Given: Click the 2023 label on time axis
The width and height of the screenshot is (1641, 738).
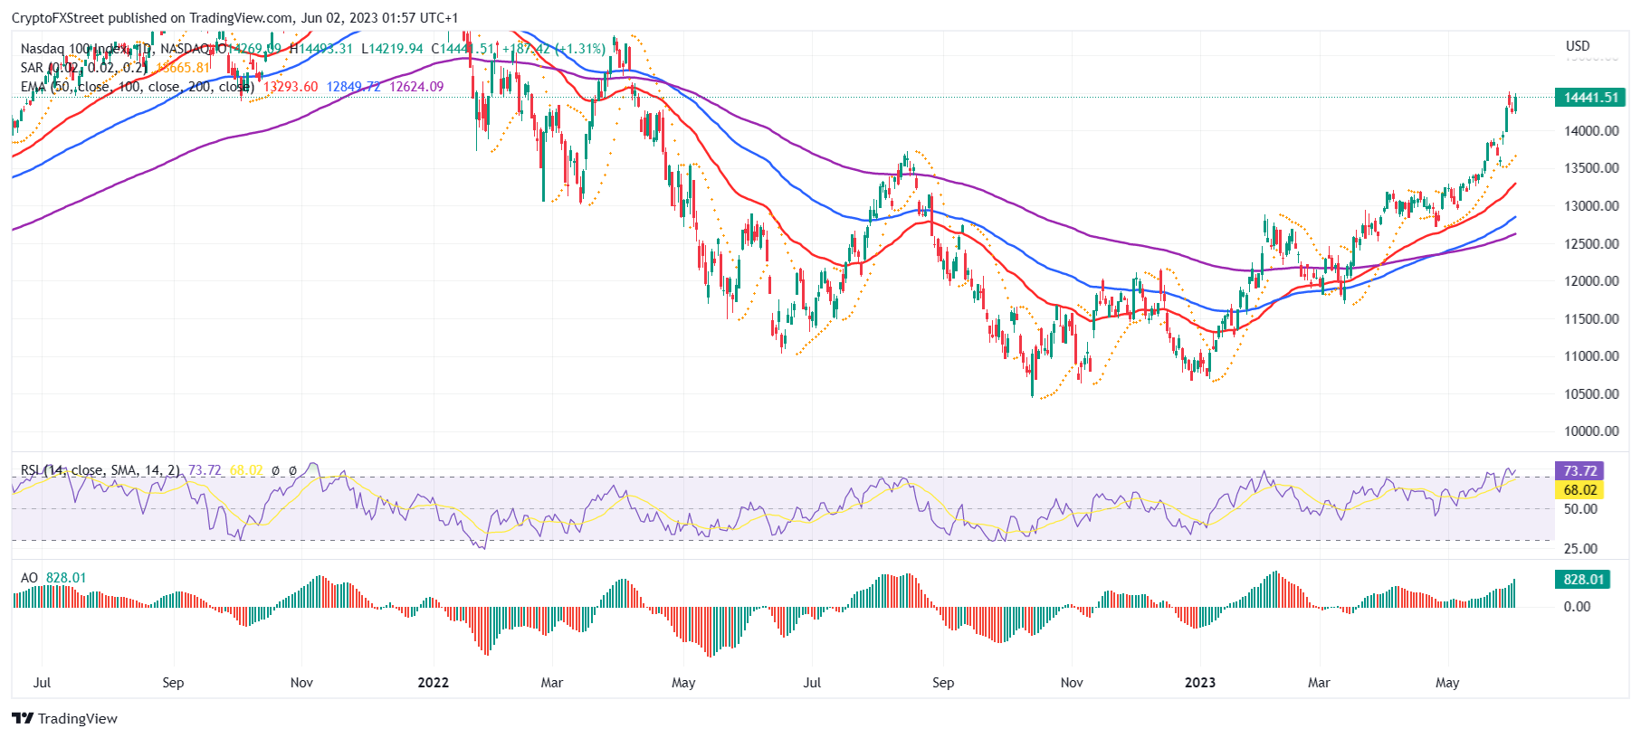Looking at the screenshot, I should click(x=1200, y=683).
